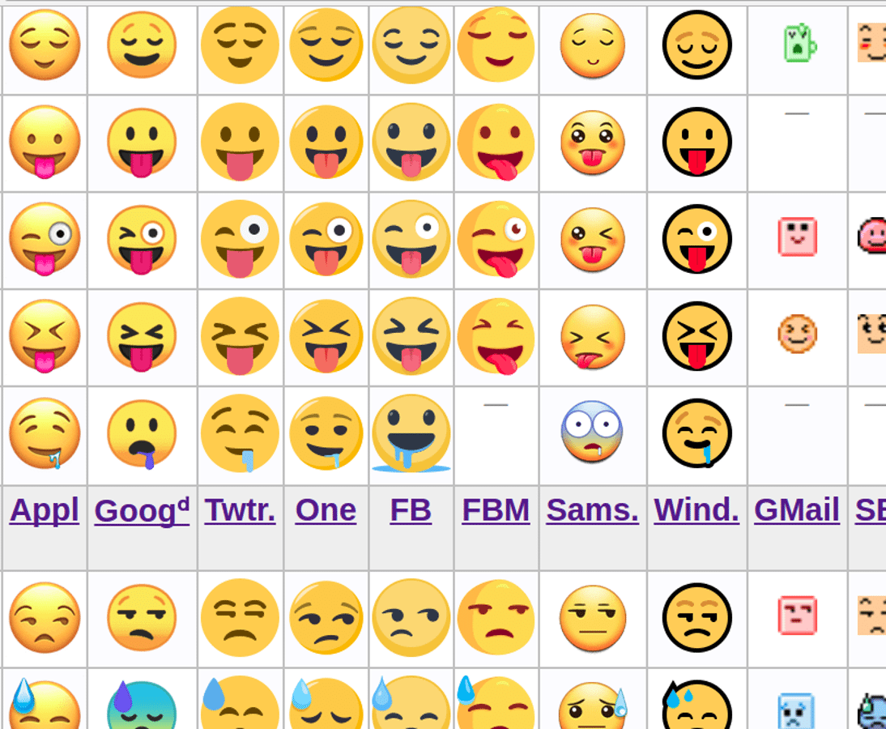Viewport: 886px width, 729px height.
Task: Select FBM tongue-out face with open eyes
Action: 496,142
